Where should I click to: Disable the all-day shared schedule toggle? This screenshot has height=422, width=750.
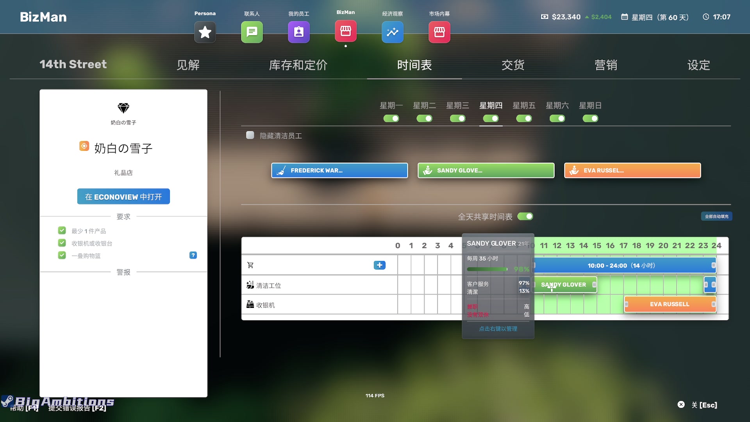click(x=525, y=216)
